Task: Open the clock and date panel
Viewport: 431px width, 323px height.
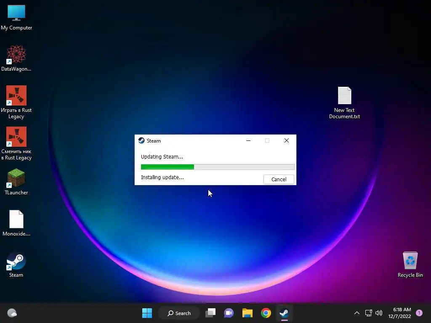Action: tap(399, 313)
